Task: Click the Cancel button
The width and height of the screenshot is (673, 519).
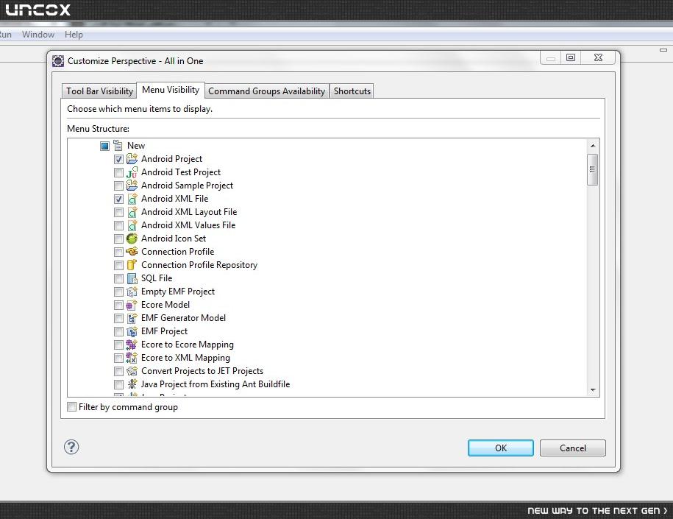Action: [572, 448]
